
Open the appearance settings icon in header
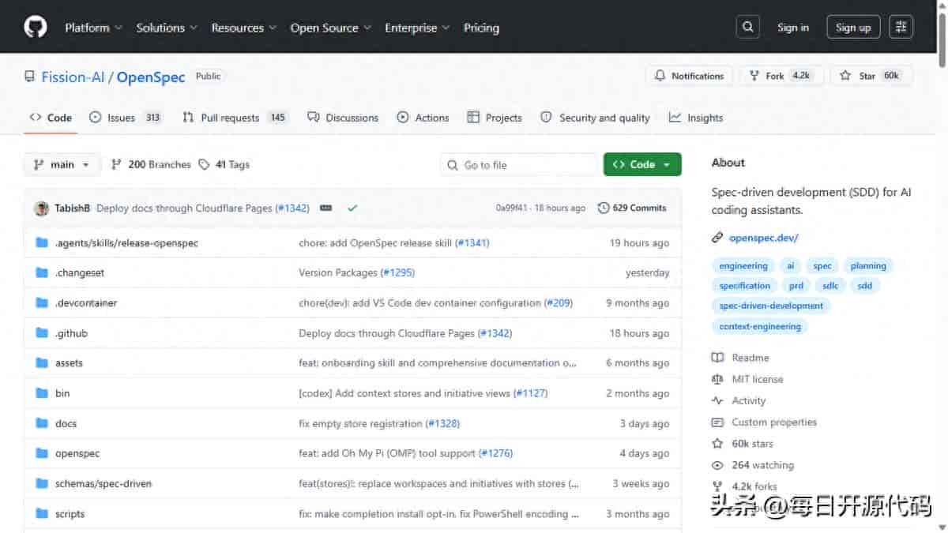[x=901, y=27]
